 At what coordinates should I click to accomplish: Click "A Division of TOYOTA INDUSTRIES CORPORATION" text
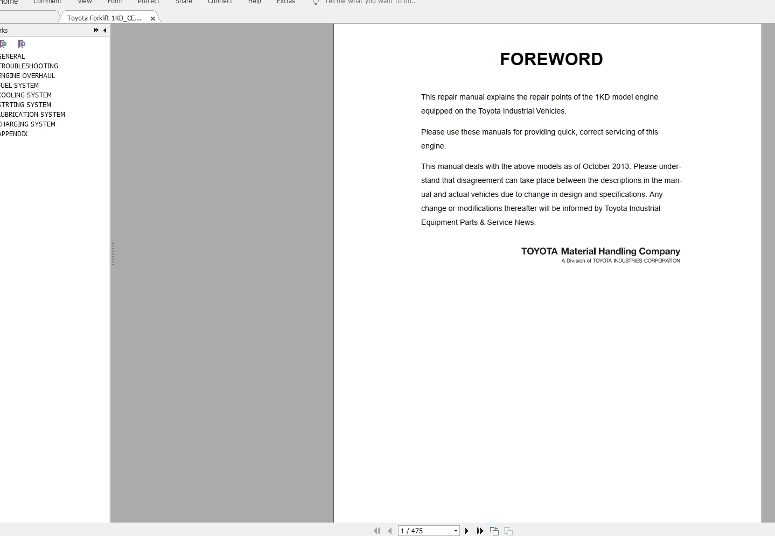tap(621, 261)
